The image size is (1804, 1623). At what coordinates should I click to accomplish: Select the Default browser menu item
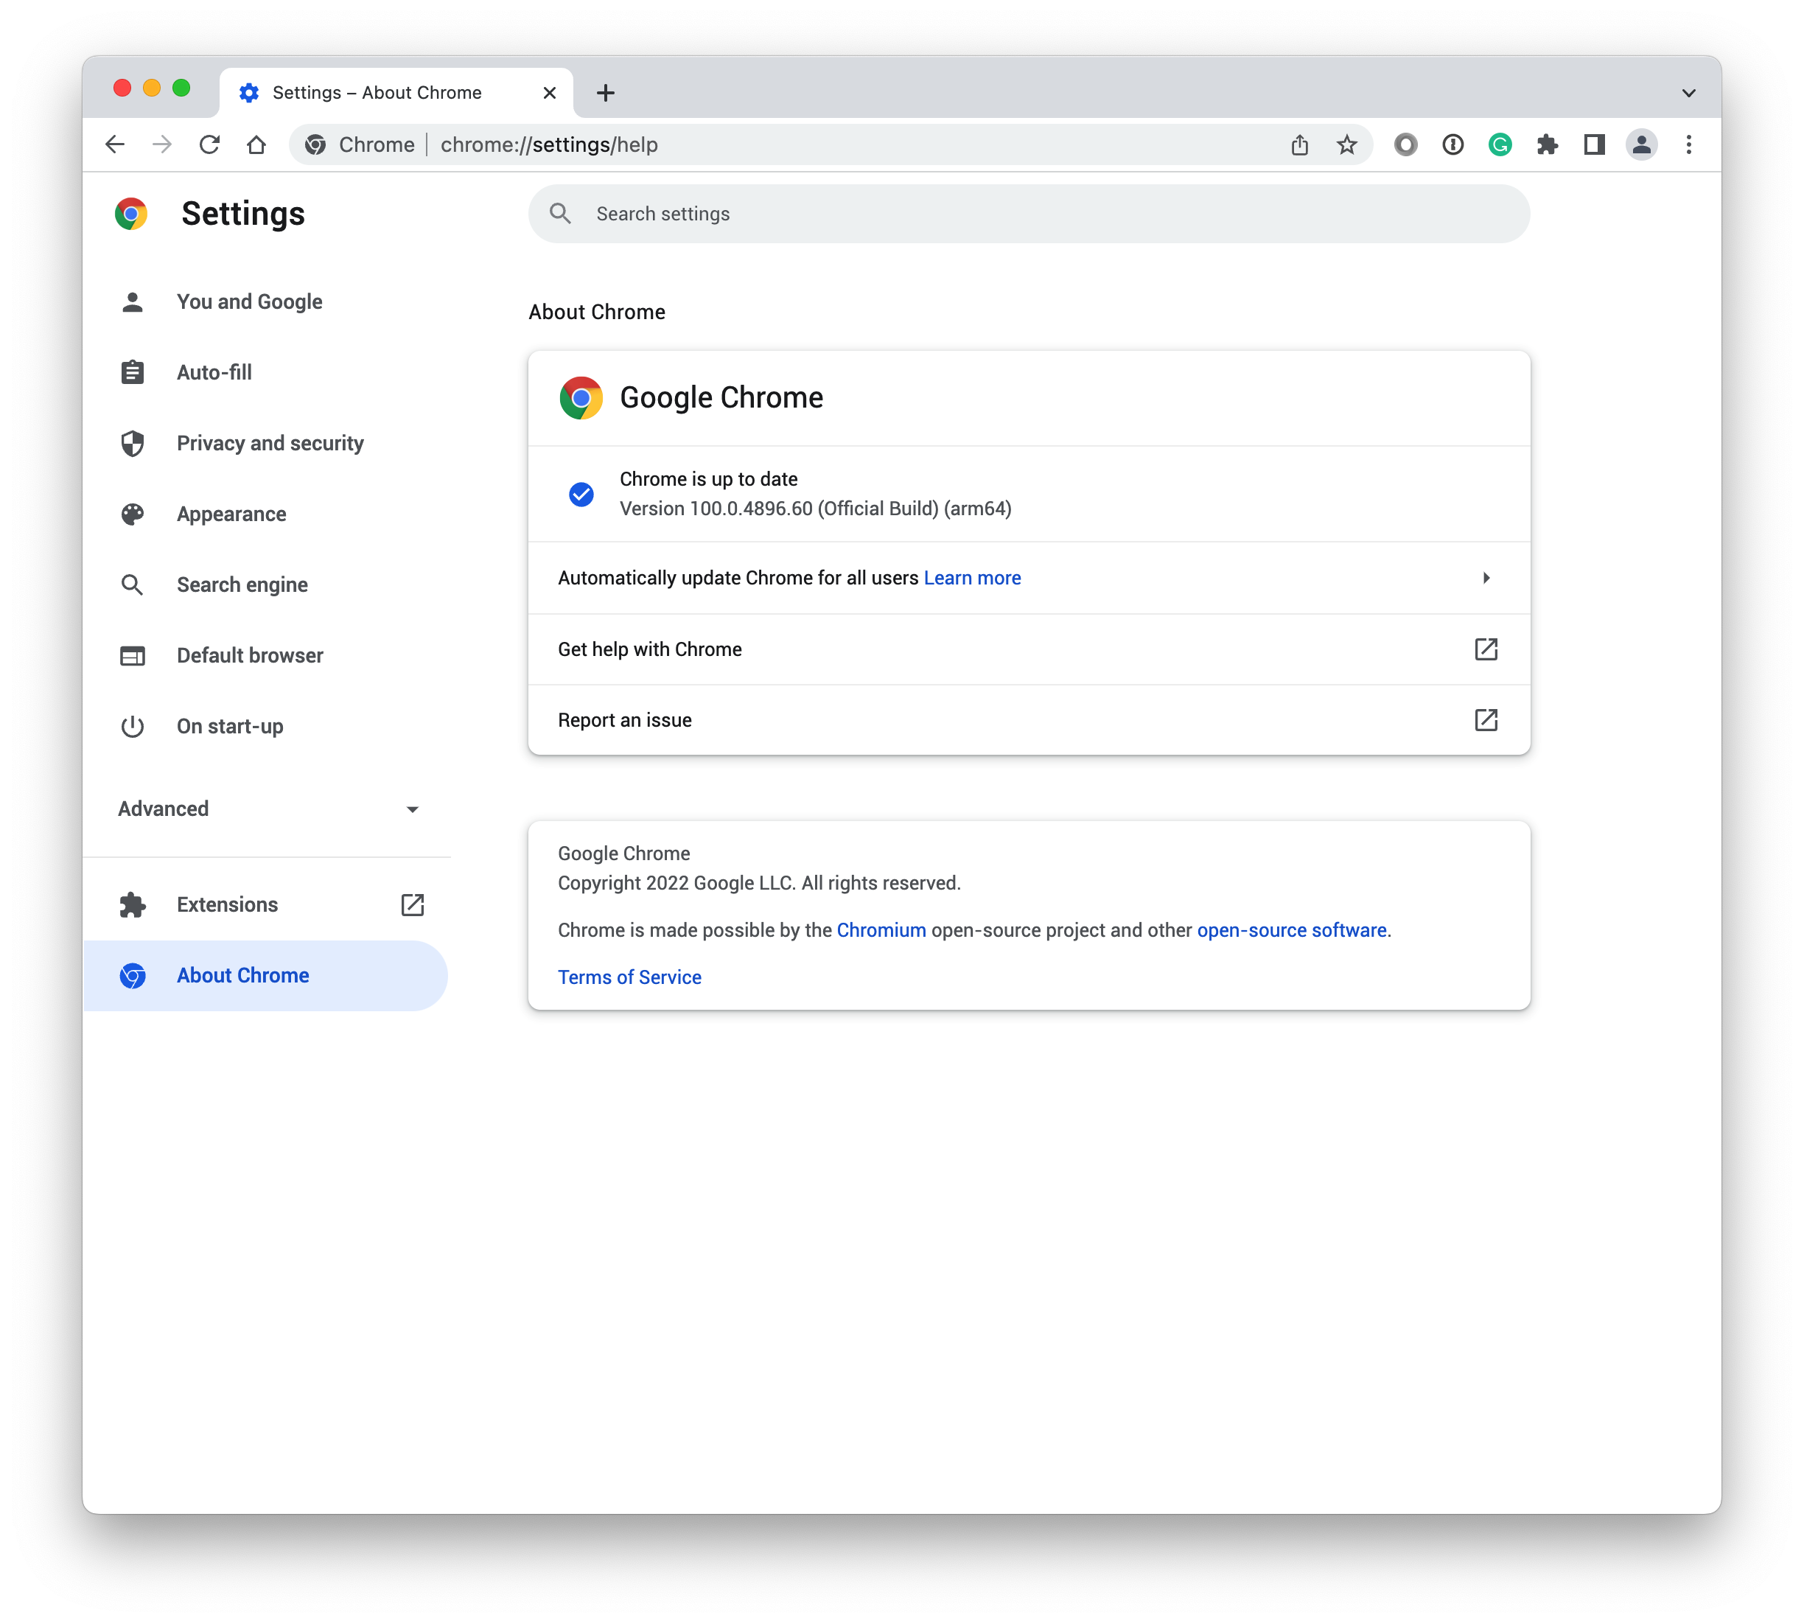pos(249,655)
